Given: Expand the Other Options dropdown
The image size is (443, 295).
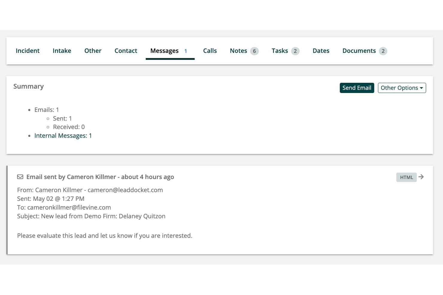Looking at the screenshot, I should click(x=402, y=88).
